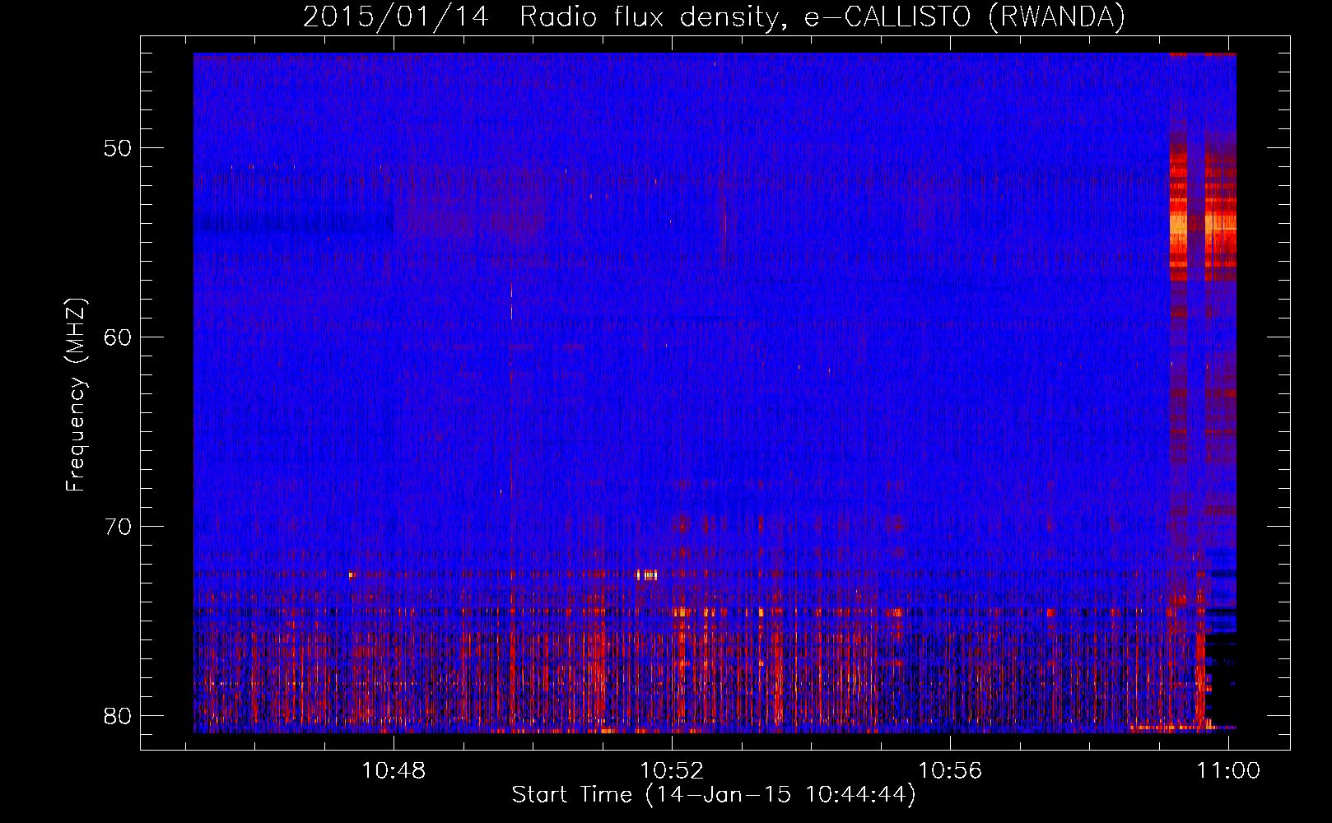
Task: Click the 50 MHz frequency tick label
Action: tap(118, 148)
